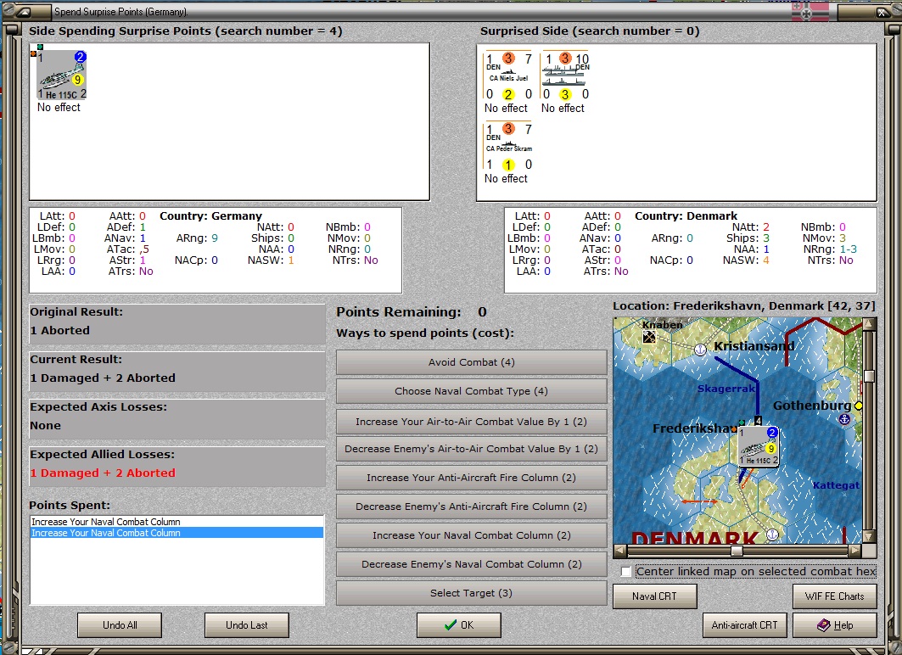902x655 pixels.
Task: Click the Danish convoy counter with value 10
Action: [x=566, y=76]
